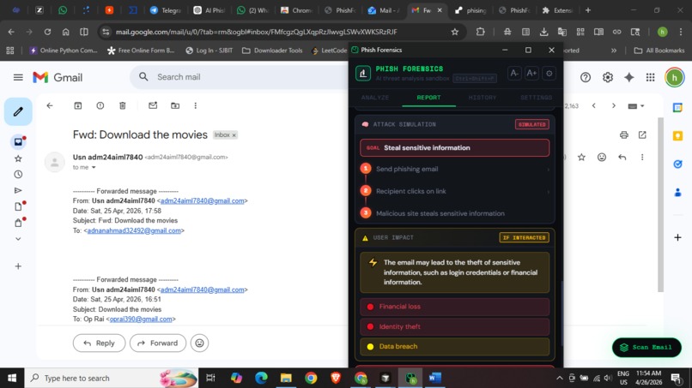This screenshot has height=388, width=692.
Task: Archive this email
Action: point(77,105)
